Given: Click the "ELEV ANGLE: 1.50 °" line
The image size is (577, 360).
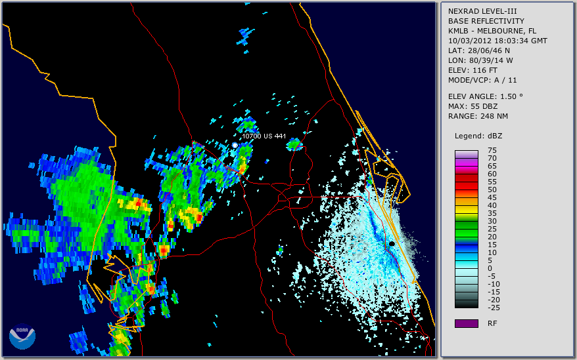Looking at the screenshot, I should [486, 96].
